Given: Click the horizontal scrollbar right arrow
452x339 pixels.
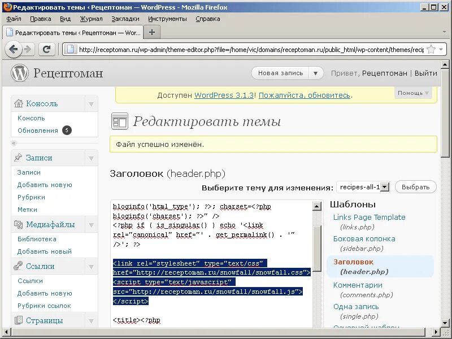Looking at the screenshot, I should 436,332.
